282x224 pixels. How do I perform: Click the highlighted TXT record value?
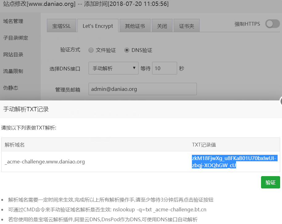pos(234,162)
